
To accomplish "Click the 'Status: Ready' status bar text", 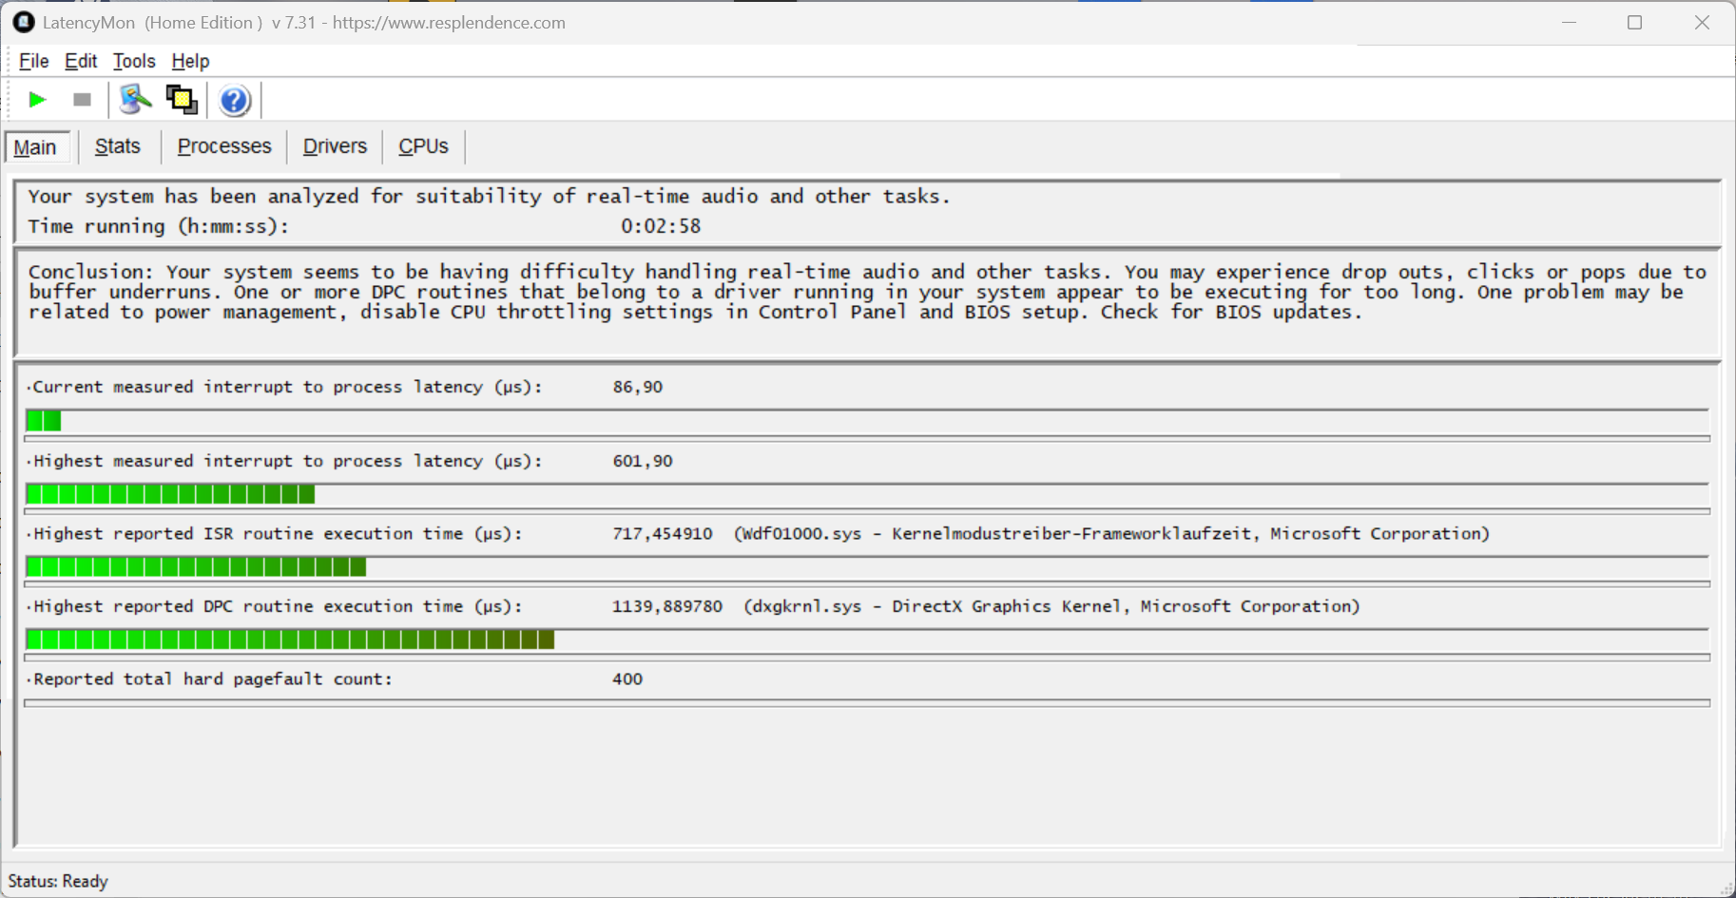I will [58, 881].
